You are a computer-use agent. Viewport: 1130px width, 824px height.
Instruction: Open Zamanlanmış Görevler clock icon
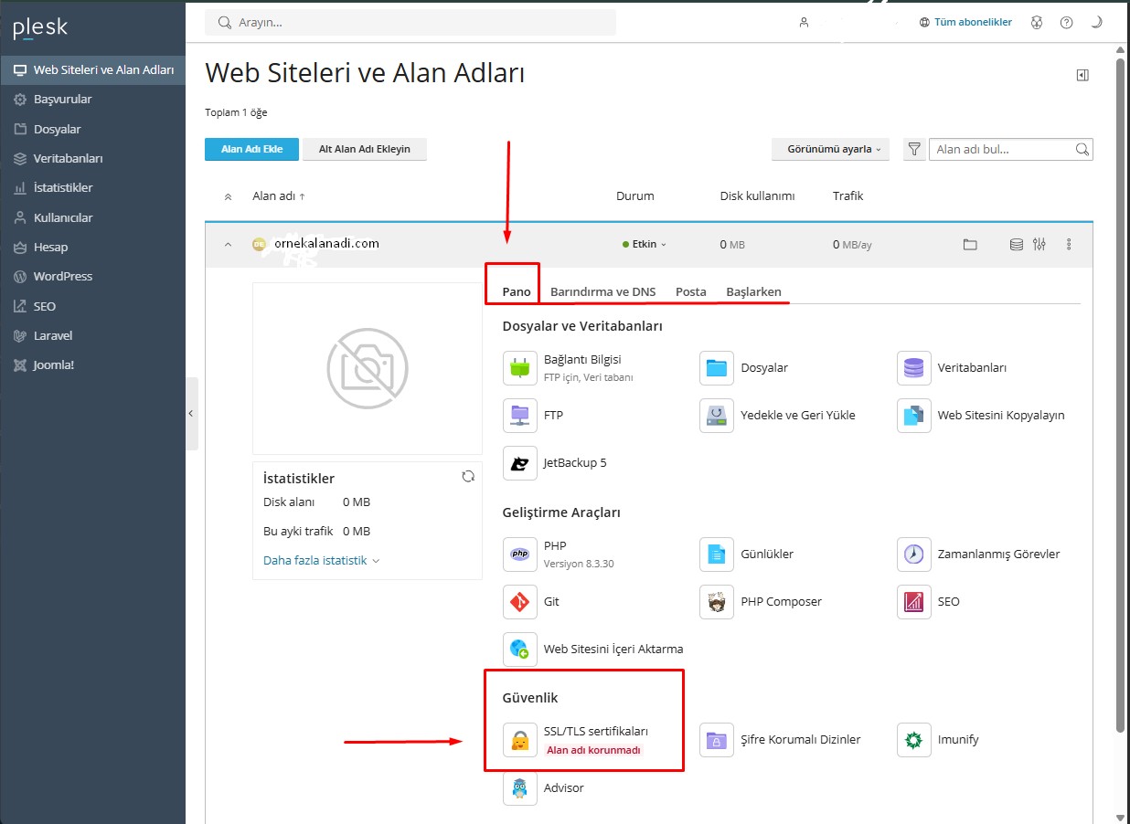coord(913,554)
